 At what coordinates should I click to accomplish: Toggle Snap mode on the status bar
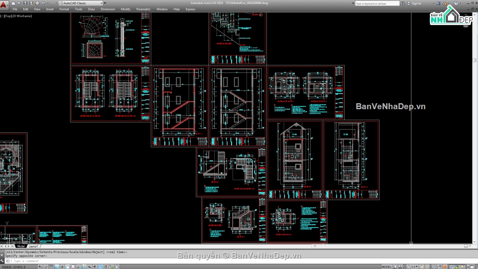tap(45, 266)
